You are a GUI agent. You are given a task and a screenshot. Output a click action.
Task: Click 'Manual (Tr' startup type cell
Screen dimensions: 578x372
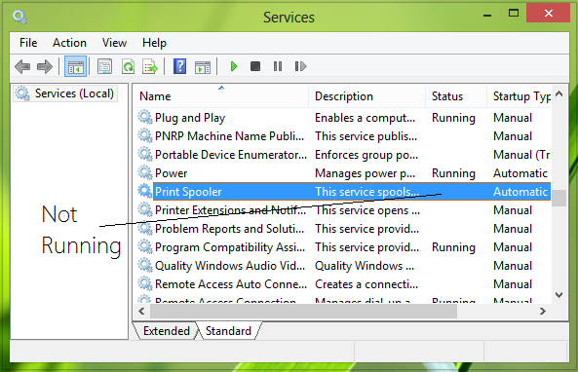tap(521, 155)
